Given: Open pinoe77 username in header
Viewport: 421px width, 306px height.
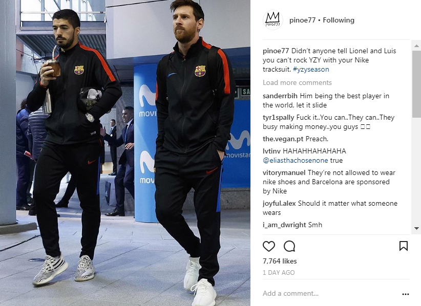Looking at the screenshot, I should coord(302,20).
